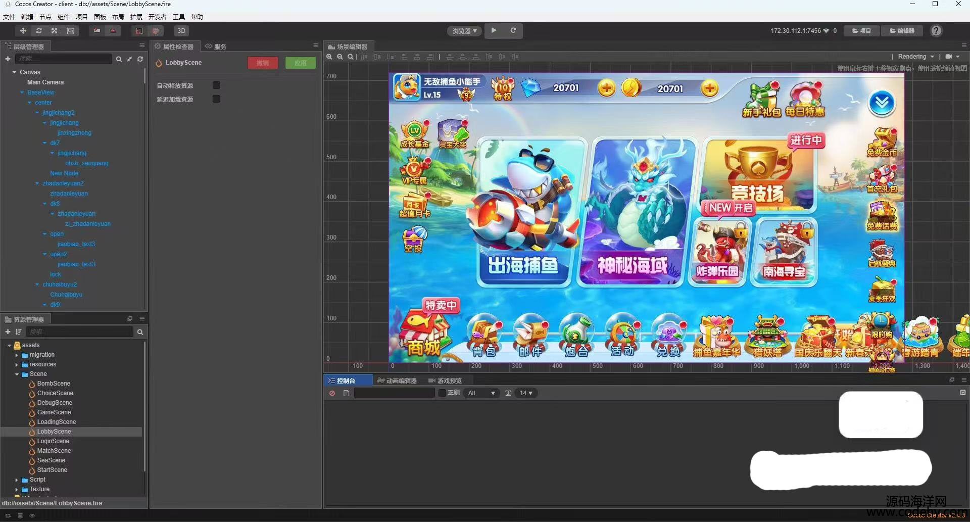Open the Rendering dropdown
This screenshot has height=522, width=970.
pyautogui.click(x=916, y=57)
